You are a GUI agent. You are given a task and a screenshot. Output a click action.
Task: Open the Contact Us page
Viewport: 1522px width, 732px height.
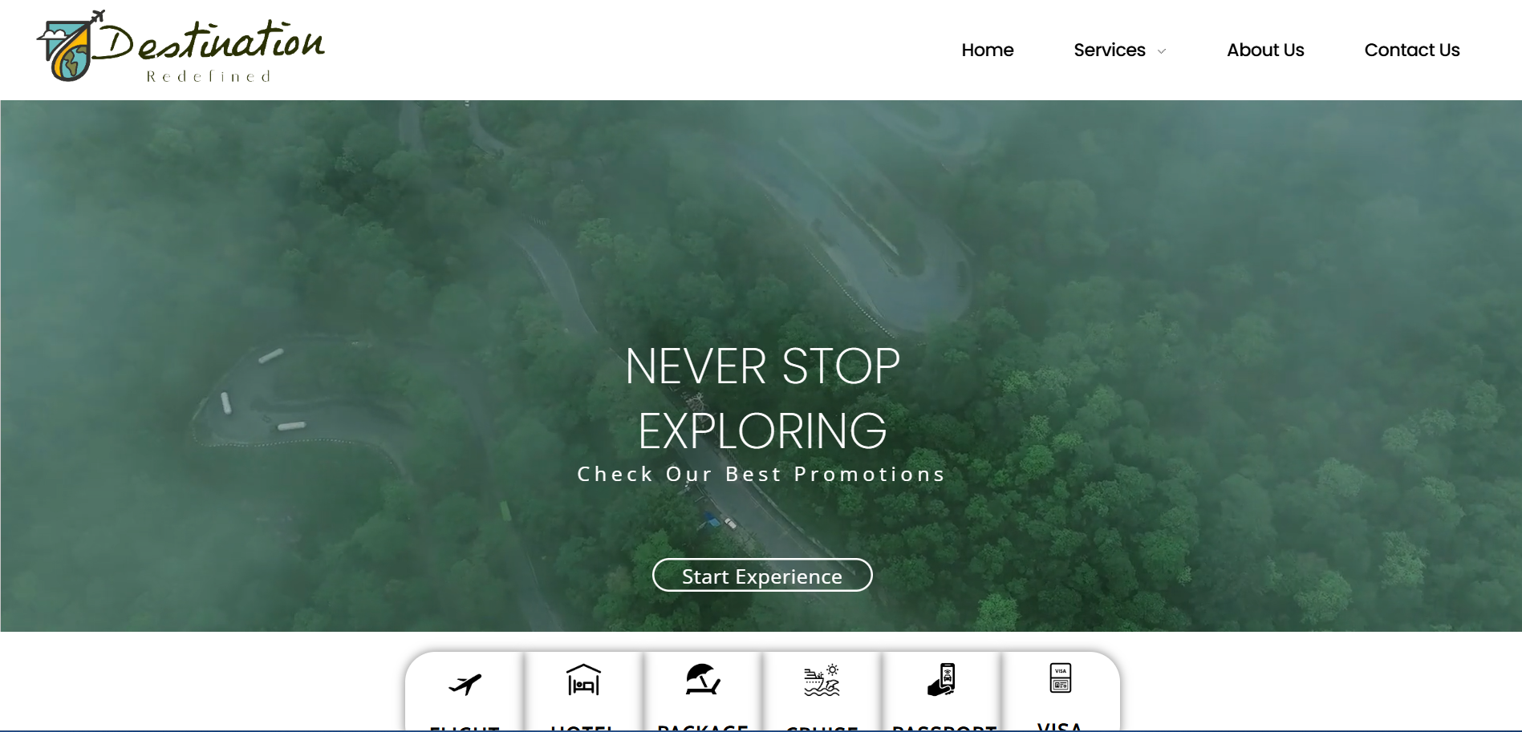click(x=1411, y=50)
